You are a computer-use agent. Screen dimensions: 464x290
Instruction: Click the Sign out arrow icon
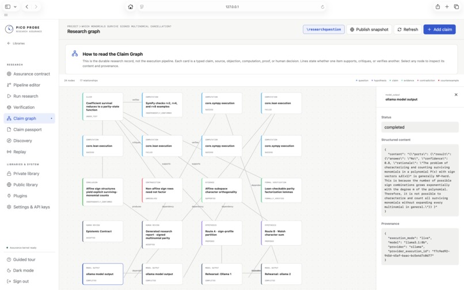(x=9, y=281)
